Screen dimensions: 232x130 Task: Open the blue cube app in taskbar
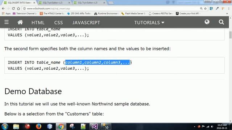[50, 126]
